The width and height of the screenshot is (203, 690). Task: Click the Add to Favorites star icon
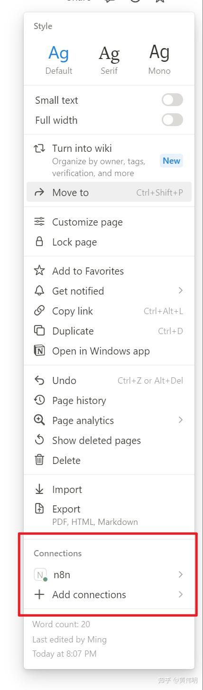click(39, 271)
